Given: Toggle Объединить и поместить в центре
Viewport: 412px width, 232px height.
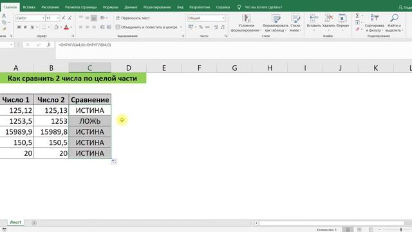Looking at the screenshot, I should click(147, 27).
